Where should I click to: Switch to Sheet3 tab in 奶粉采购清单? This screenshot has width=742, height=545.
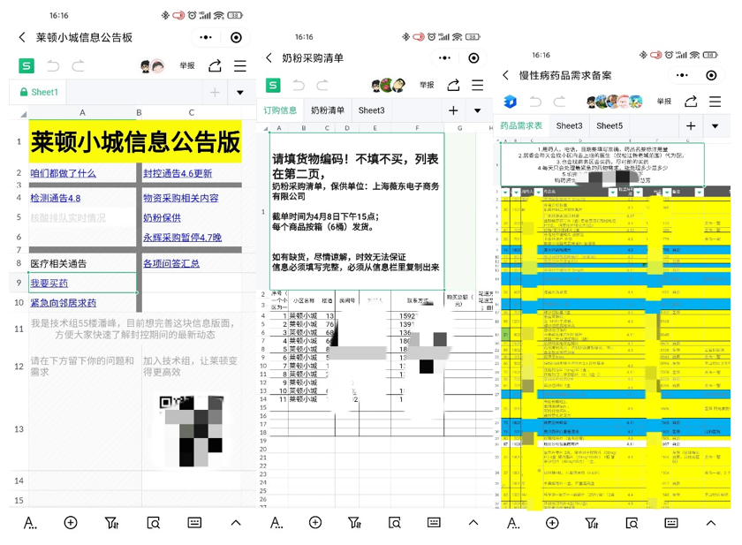(372, 110)
